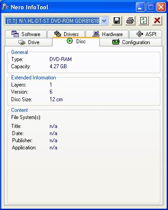Image resolution: width=168 pixels, height=210 pixels.
Task: Click the Nero InfoTool title text
Action: 29,7
